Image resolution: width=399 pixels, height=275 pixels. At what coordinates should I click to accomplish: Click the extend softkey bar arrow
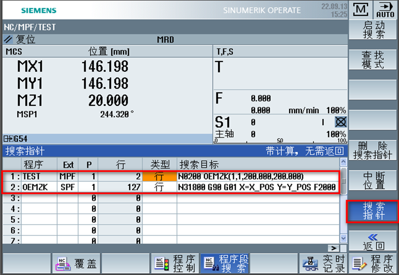coord(334,248)
